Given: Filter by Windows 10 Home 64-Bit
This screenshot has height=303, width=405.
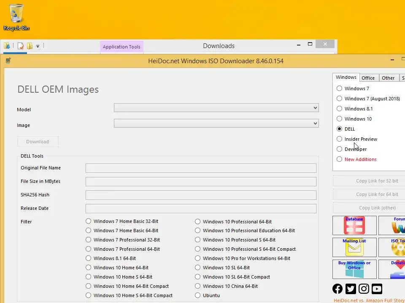Looking at the screenshot, I should 88,268.
